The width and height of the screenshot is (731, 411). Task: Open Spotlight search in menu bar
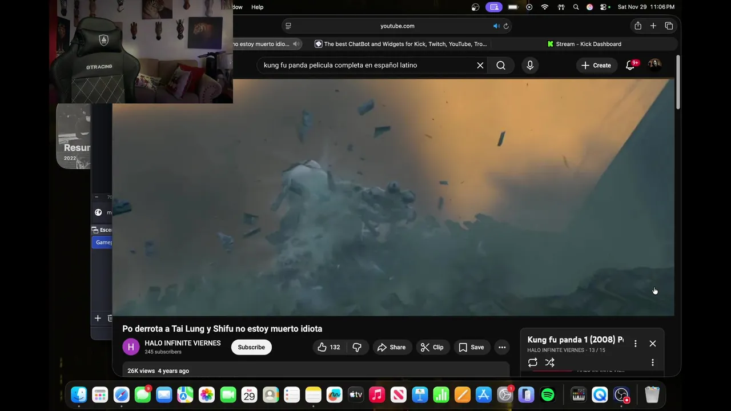[x=576, y=7]
